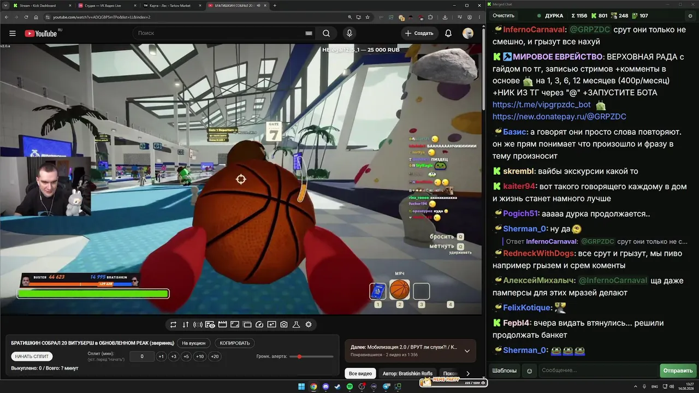
Task: Click the 'КОПИРОВАТЬ' button
Action: [235, 343]
